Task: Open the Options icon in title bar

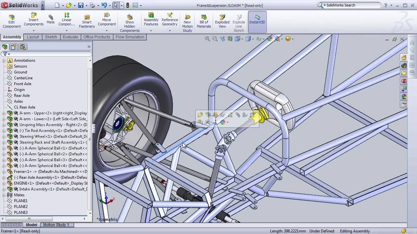Action: click(x=135, y=5)
